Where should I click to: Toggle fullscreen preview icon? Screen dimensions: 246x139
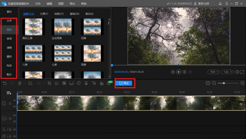tap(242, 72)
